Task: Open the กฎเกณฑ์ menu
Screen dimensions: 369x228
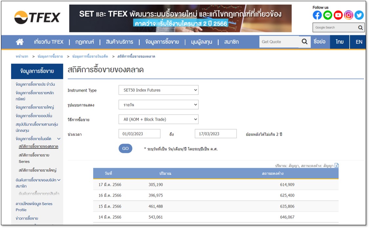Action: tap(85, 42)
